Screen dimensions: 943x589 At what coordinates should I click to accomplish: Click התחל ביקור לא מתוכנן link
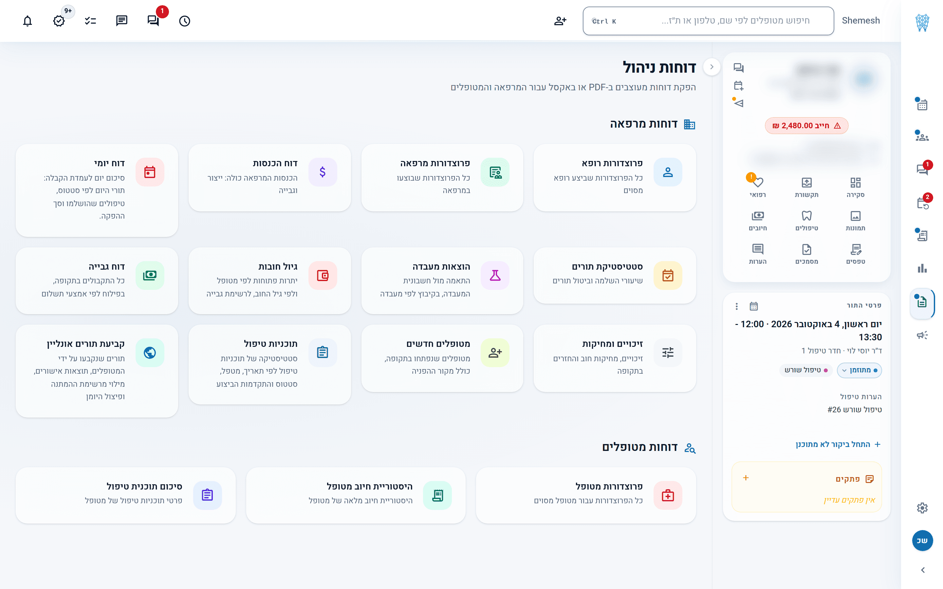(x=838, y=444)
